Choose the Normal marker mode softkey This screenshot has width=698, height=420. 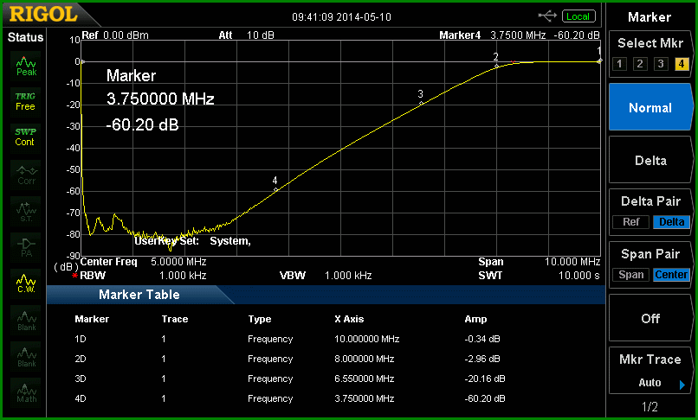click(x=650, y=107)
